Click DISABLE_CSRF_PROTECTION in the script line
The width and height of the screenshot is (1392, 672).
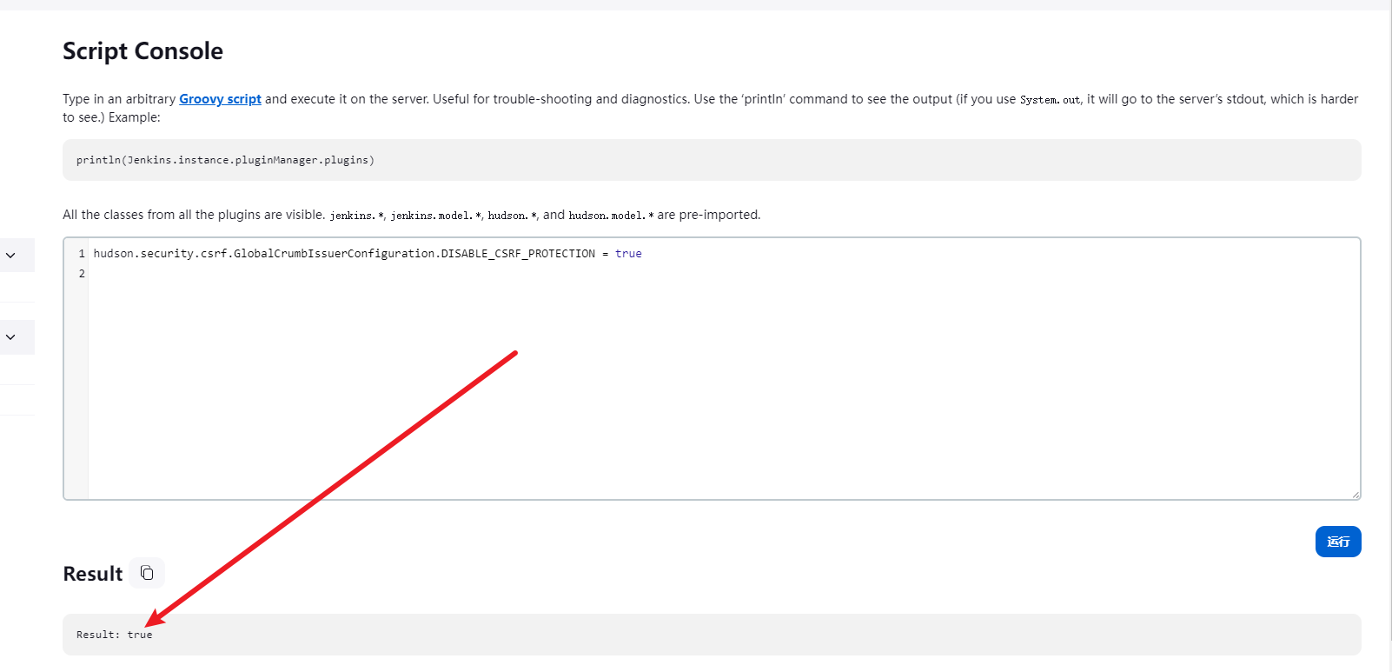518,254
